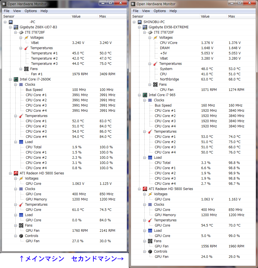Collapse the Intel Core i7-2600K tree node

10,79
